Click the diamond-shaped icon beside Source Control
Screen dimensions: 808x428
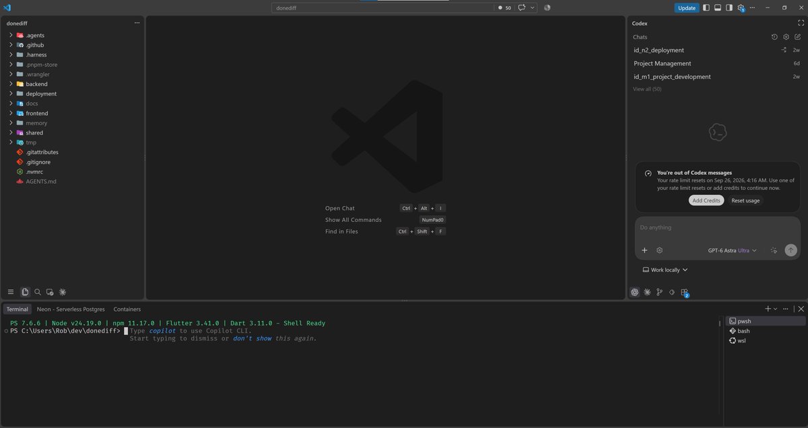[x=671, y=292]
